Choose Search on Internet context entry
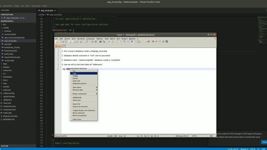This screenshot has height=150, width=267. point(84,107)
